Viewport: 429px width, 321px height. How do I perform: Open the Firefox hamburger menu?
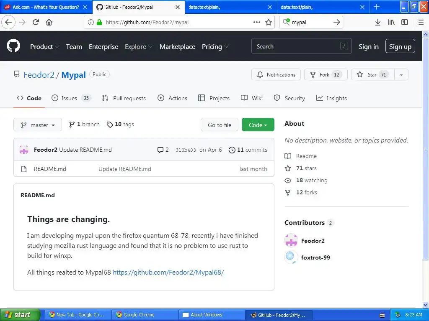[x=421, y=22]
